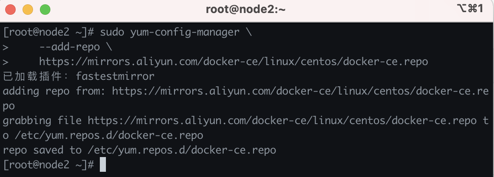Click the 已加载插件 output text

36,76
